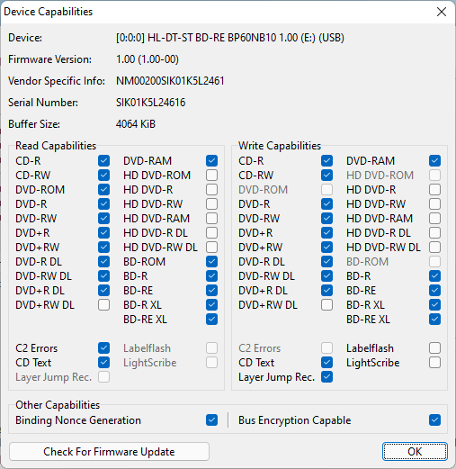Toggle the Write HD DVD-RW checkbox

pyautogui.click(x=434, y=203)
